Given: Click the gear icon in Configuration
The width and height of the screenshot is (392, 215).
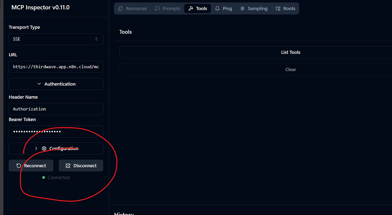Looking at the screenshot, I should click(44, 148).
